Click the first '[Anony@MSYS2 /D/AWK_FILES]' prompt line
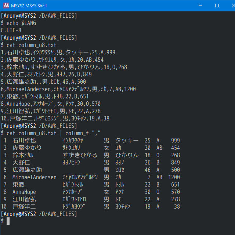 click(39, 15)
